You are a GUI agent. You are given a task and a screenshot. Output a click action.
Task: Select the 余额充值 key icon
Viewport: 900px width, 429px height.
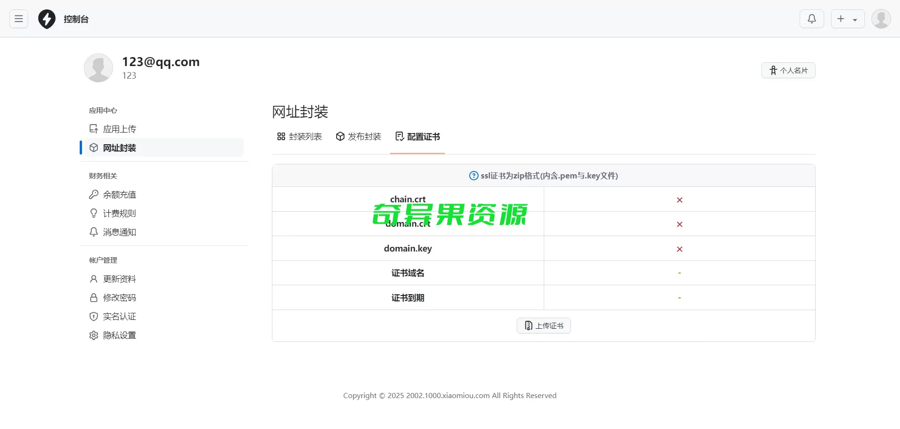click(x=94, y=194)
